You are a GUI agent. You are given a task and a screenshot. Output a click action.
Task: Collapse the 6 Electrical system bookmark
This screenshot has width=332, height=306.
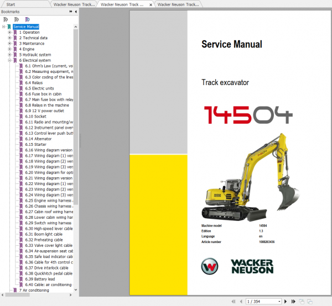click(x=9, y=60)
